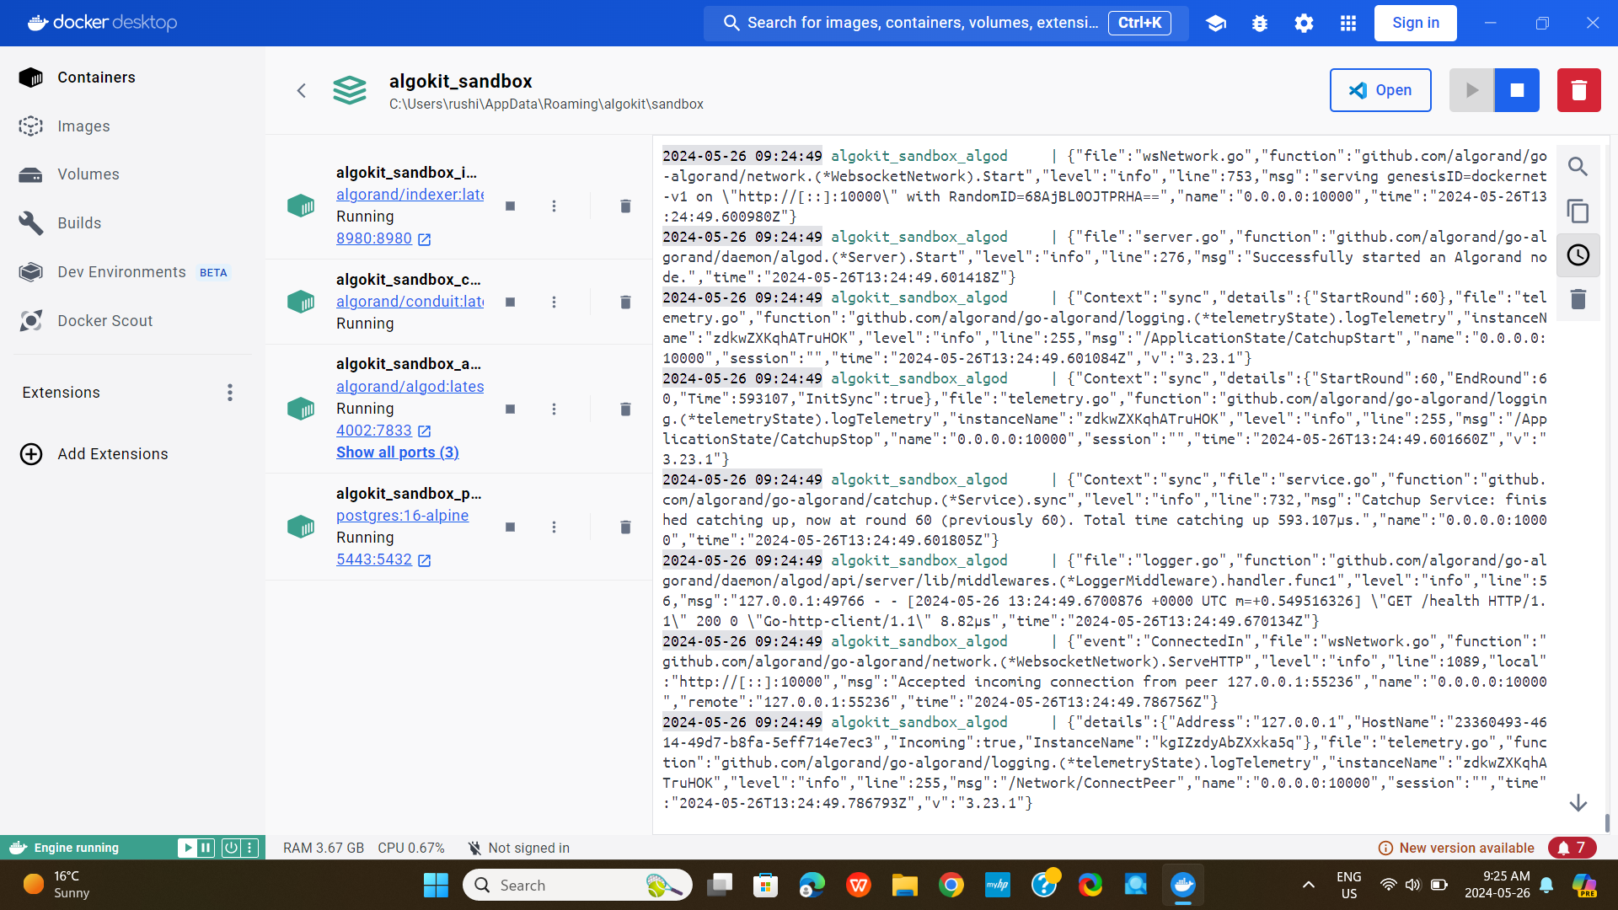The image size is (1618, 910).
Task: Go to the Images section
Action: [x=83, y=126]
